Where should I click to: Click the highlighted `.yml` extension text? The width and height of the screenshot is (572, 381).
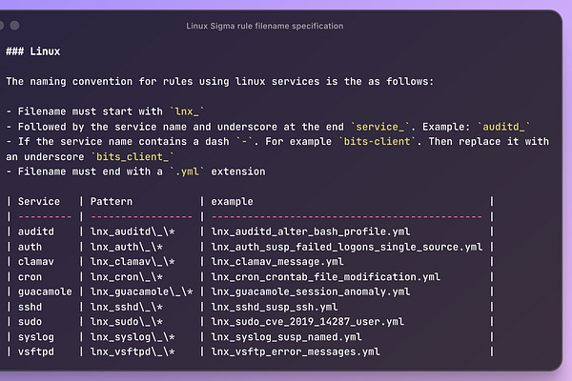[187, 171]
